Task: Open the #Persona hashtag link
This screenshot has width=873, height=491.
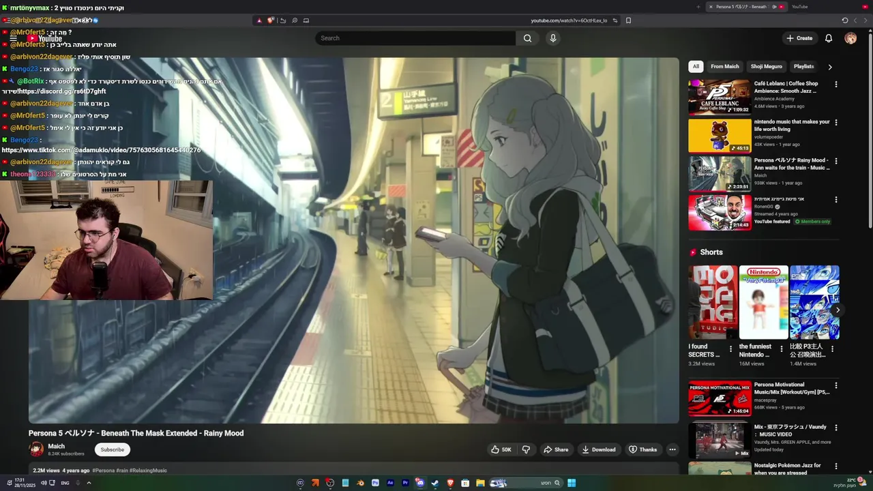Action: (104, 471)
